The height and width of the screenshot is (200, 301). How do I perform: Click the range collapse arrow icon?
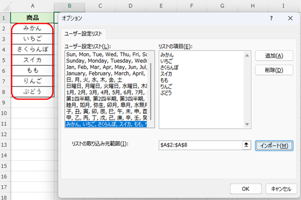tap(245, 146)
